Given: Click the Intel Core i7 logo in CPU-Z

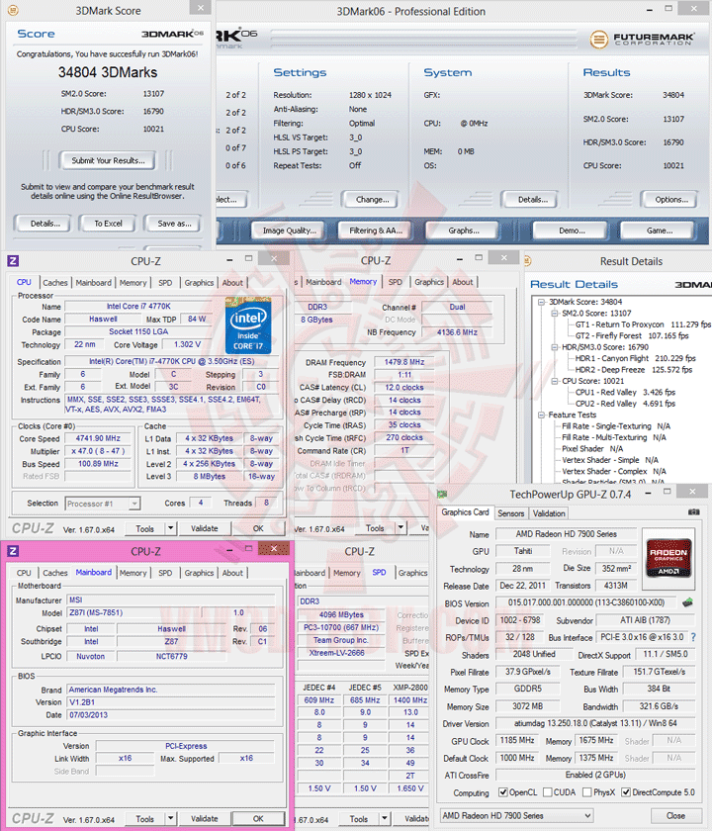Looking at the screenshot, I should pyautogui.click(x=248, y=325).
